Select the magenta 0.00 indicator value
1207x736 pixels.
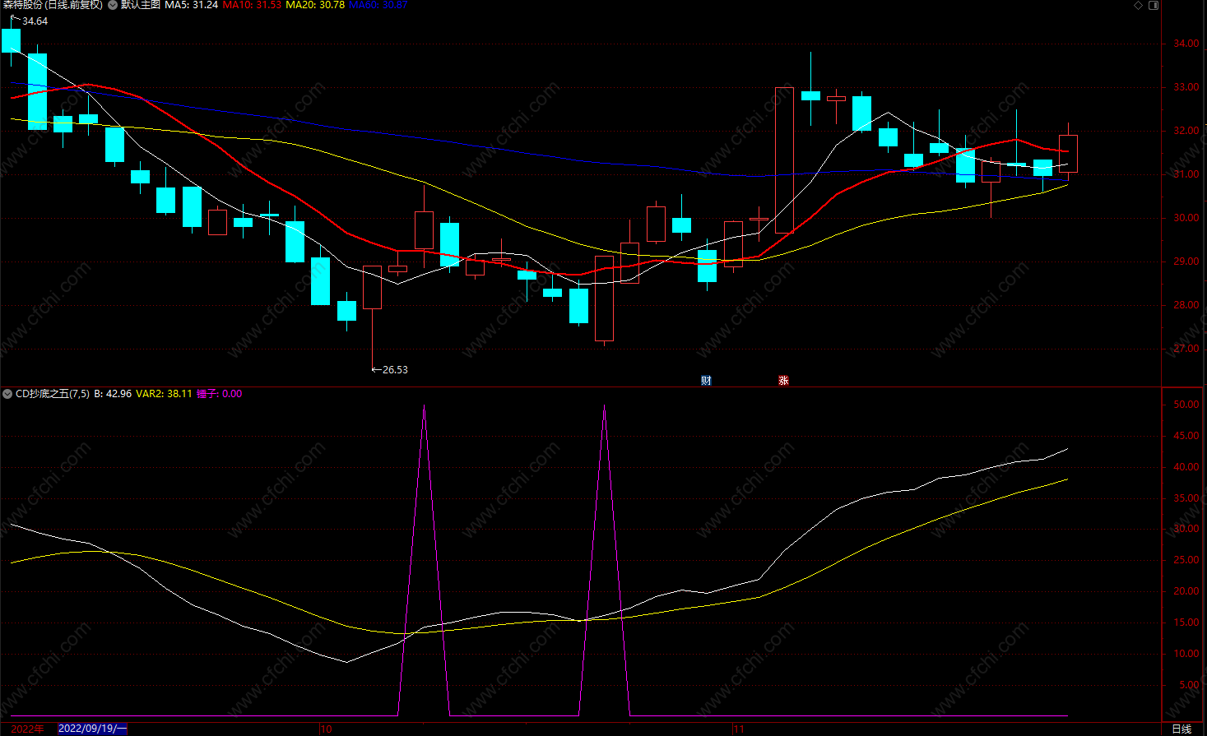(x=232, y=394)
